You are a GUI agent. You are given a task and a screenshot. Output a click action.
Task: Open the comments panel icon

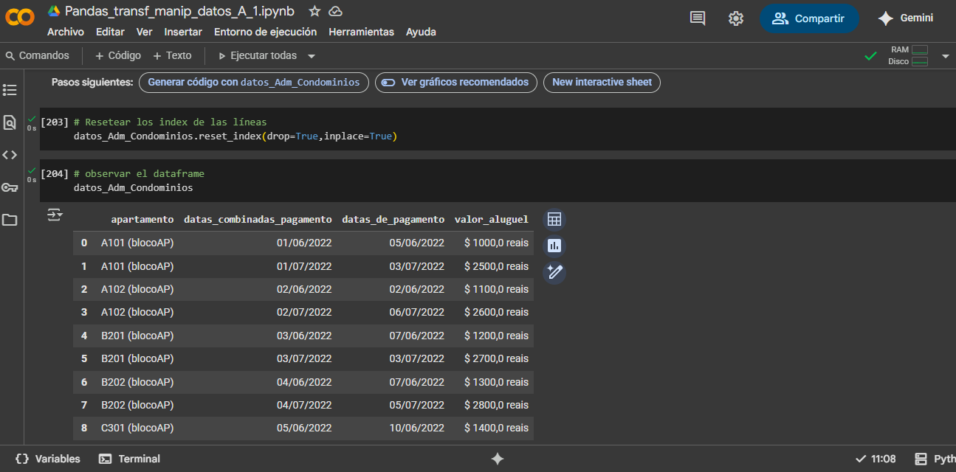pos(698,18)
